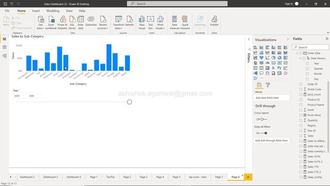
Task: Click the Publish button
Action: (x=214, y=21)
